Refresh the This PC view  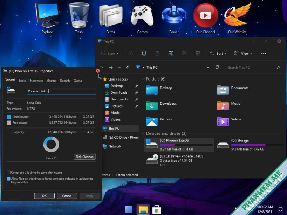(217, 67)
